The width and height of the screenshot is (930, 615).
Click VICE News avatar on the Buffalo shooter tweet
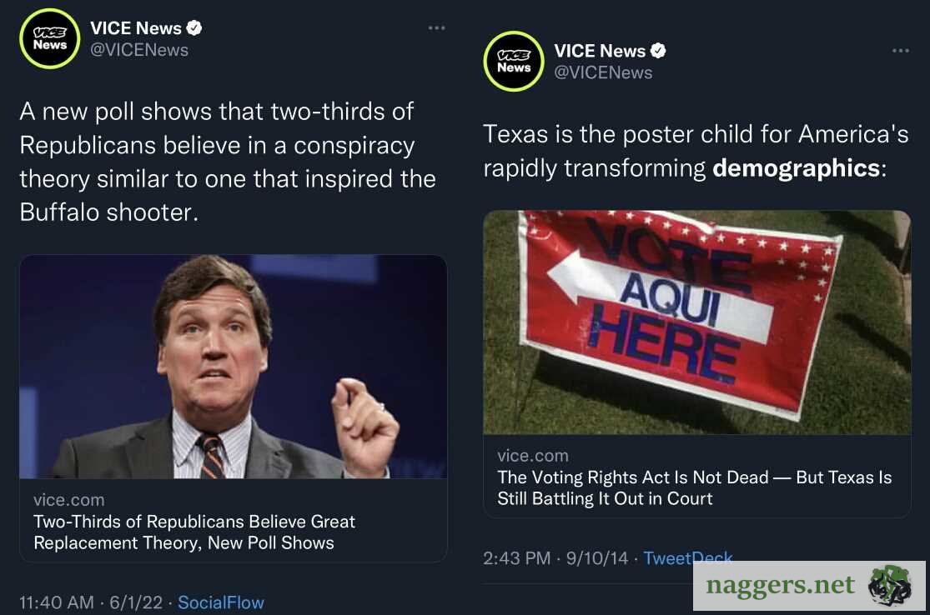tap(49, 38)
